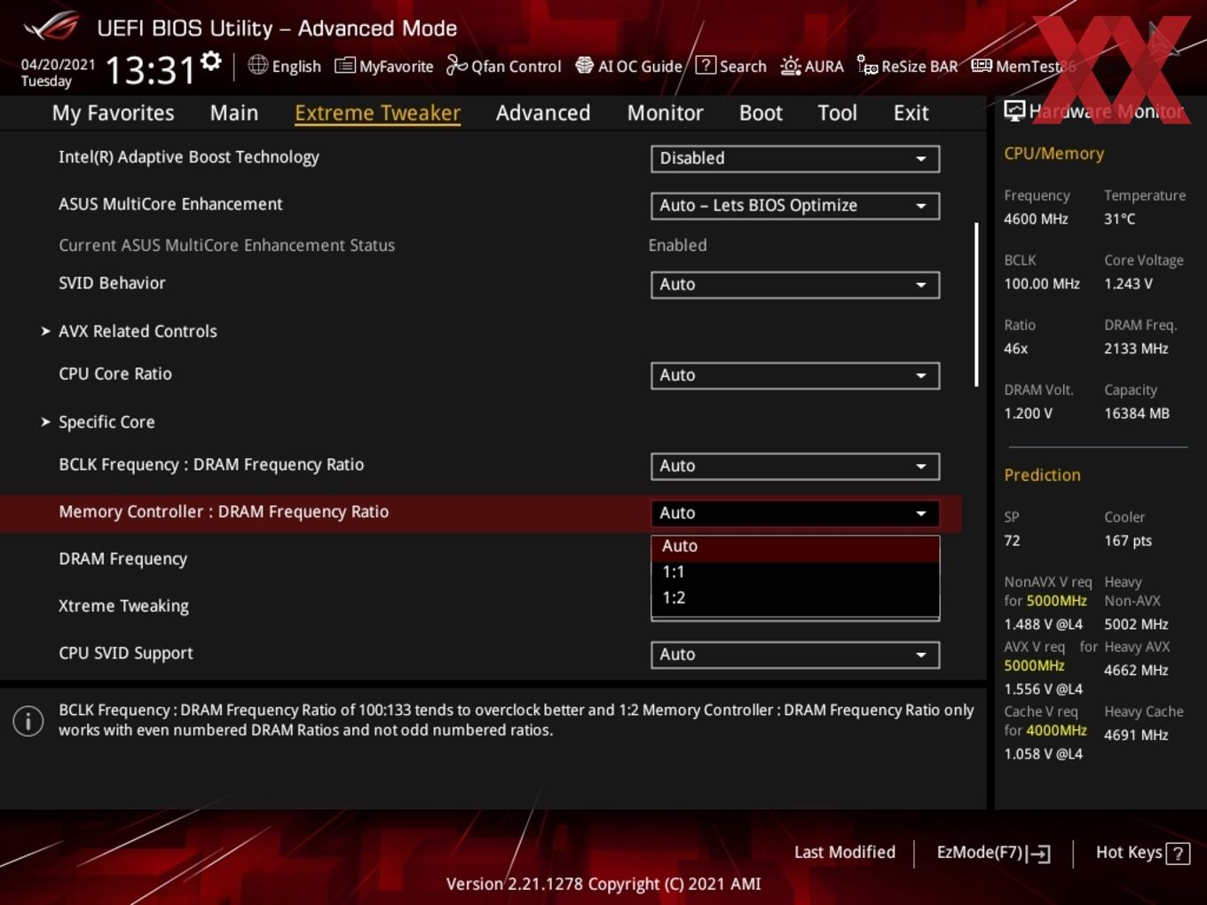The image size is (1207, 905).
Task: Open Qfan Control fan icon
Action: coord(456,66)
